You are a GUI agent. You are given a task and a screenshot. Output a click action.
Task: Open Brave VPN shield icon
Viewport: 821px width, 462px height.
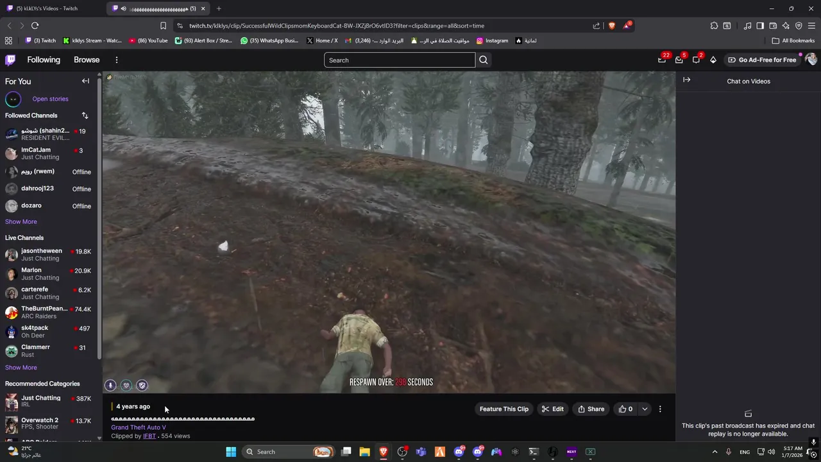coord(799,26)
